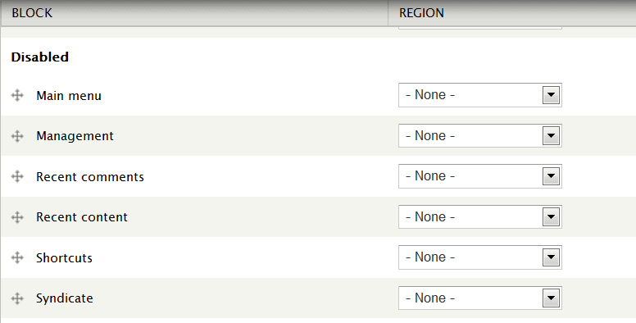Open the Main menu region dropdown
This screenshot has height=323, width=636.
(x=479, y=95)
